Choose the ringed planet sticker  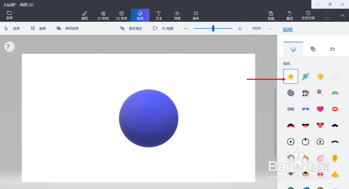pyautogui.click(x=305, y=76)
